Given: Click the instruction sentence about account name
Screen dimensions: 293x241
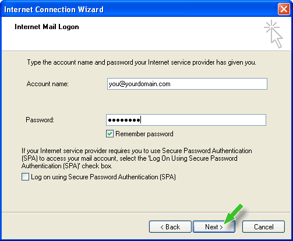Looking at the screenshot, I should pos(142,62).
